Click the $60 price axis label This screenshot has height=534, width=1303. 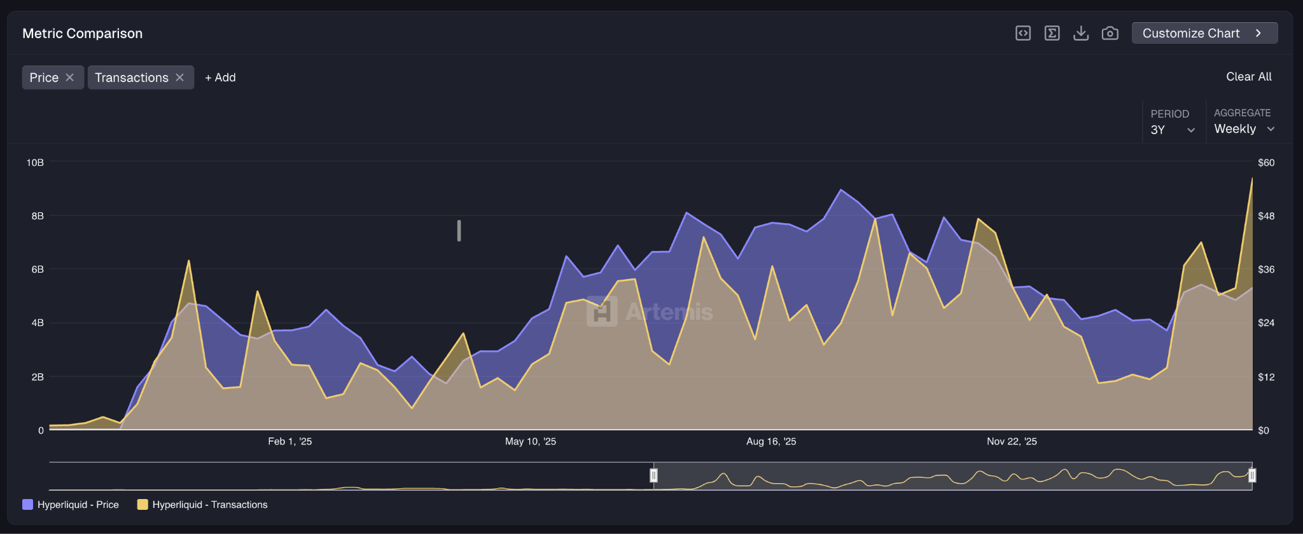[x=1266, y=163]
